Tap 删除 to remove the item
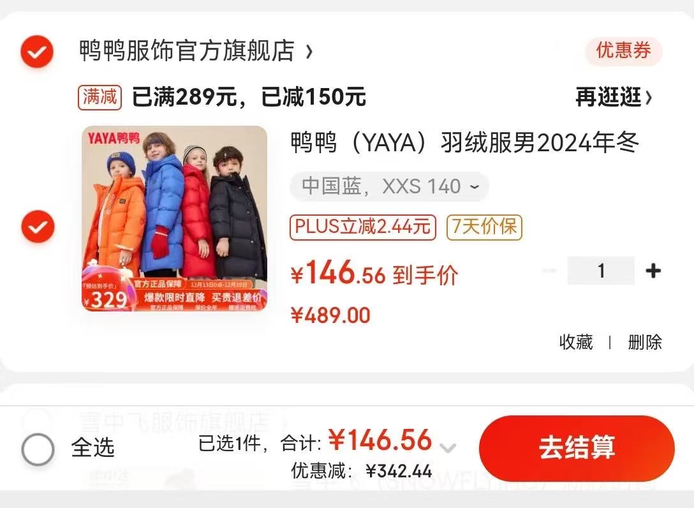Screen dimensions: 694x508 (645, 342)
